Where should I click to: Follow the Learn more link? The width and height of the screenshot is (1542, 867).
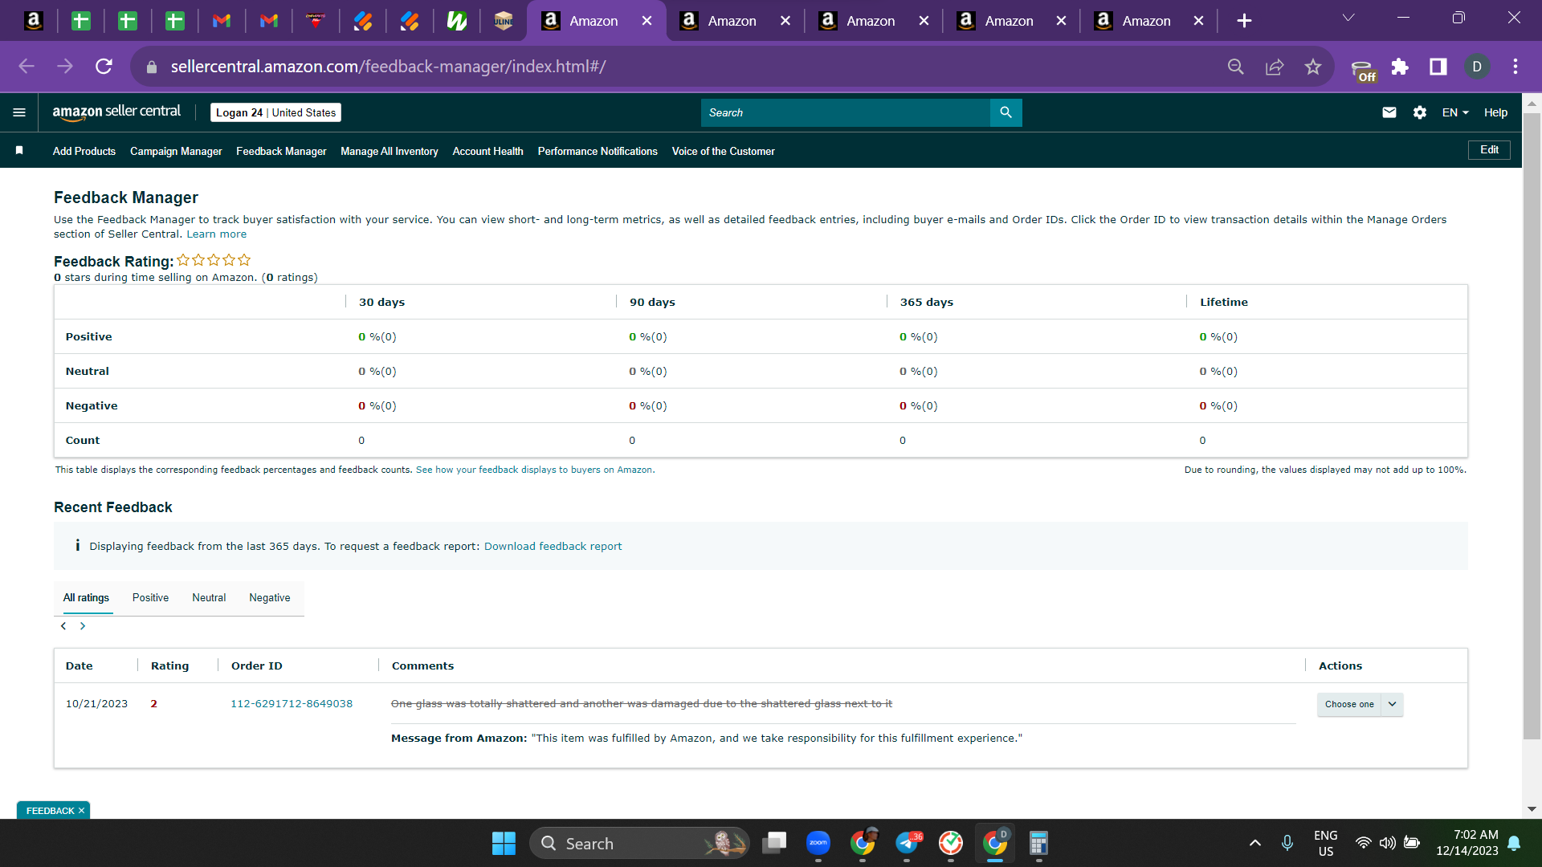(x=217, y=234)
